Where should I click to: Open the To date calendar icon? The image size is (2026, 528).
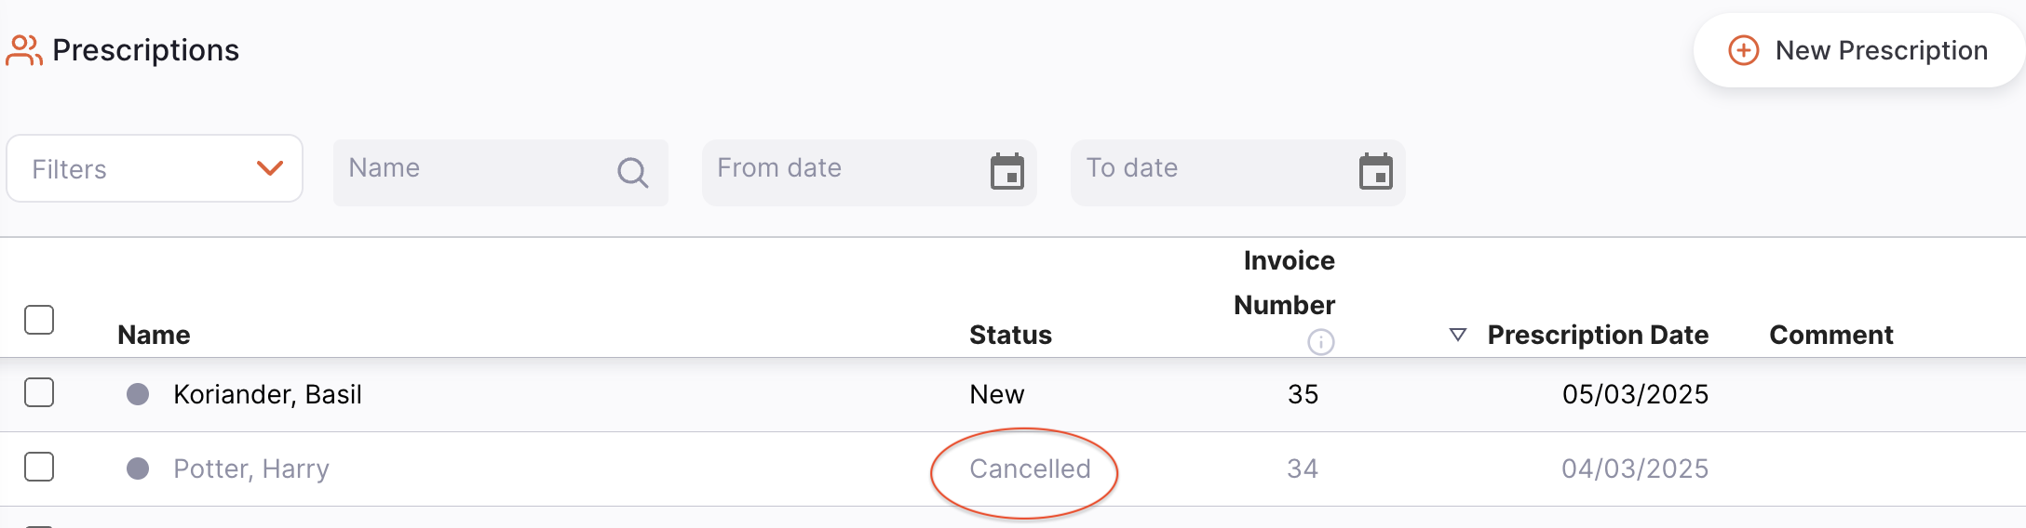(1375, 172)
